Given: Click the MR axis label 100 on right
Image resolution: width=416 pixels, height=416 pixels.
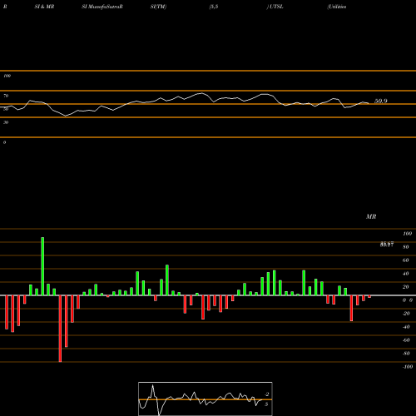Looking at the screenshot, I should [x=408, y=234].
